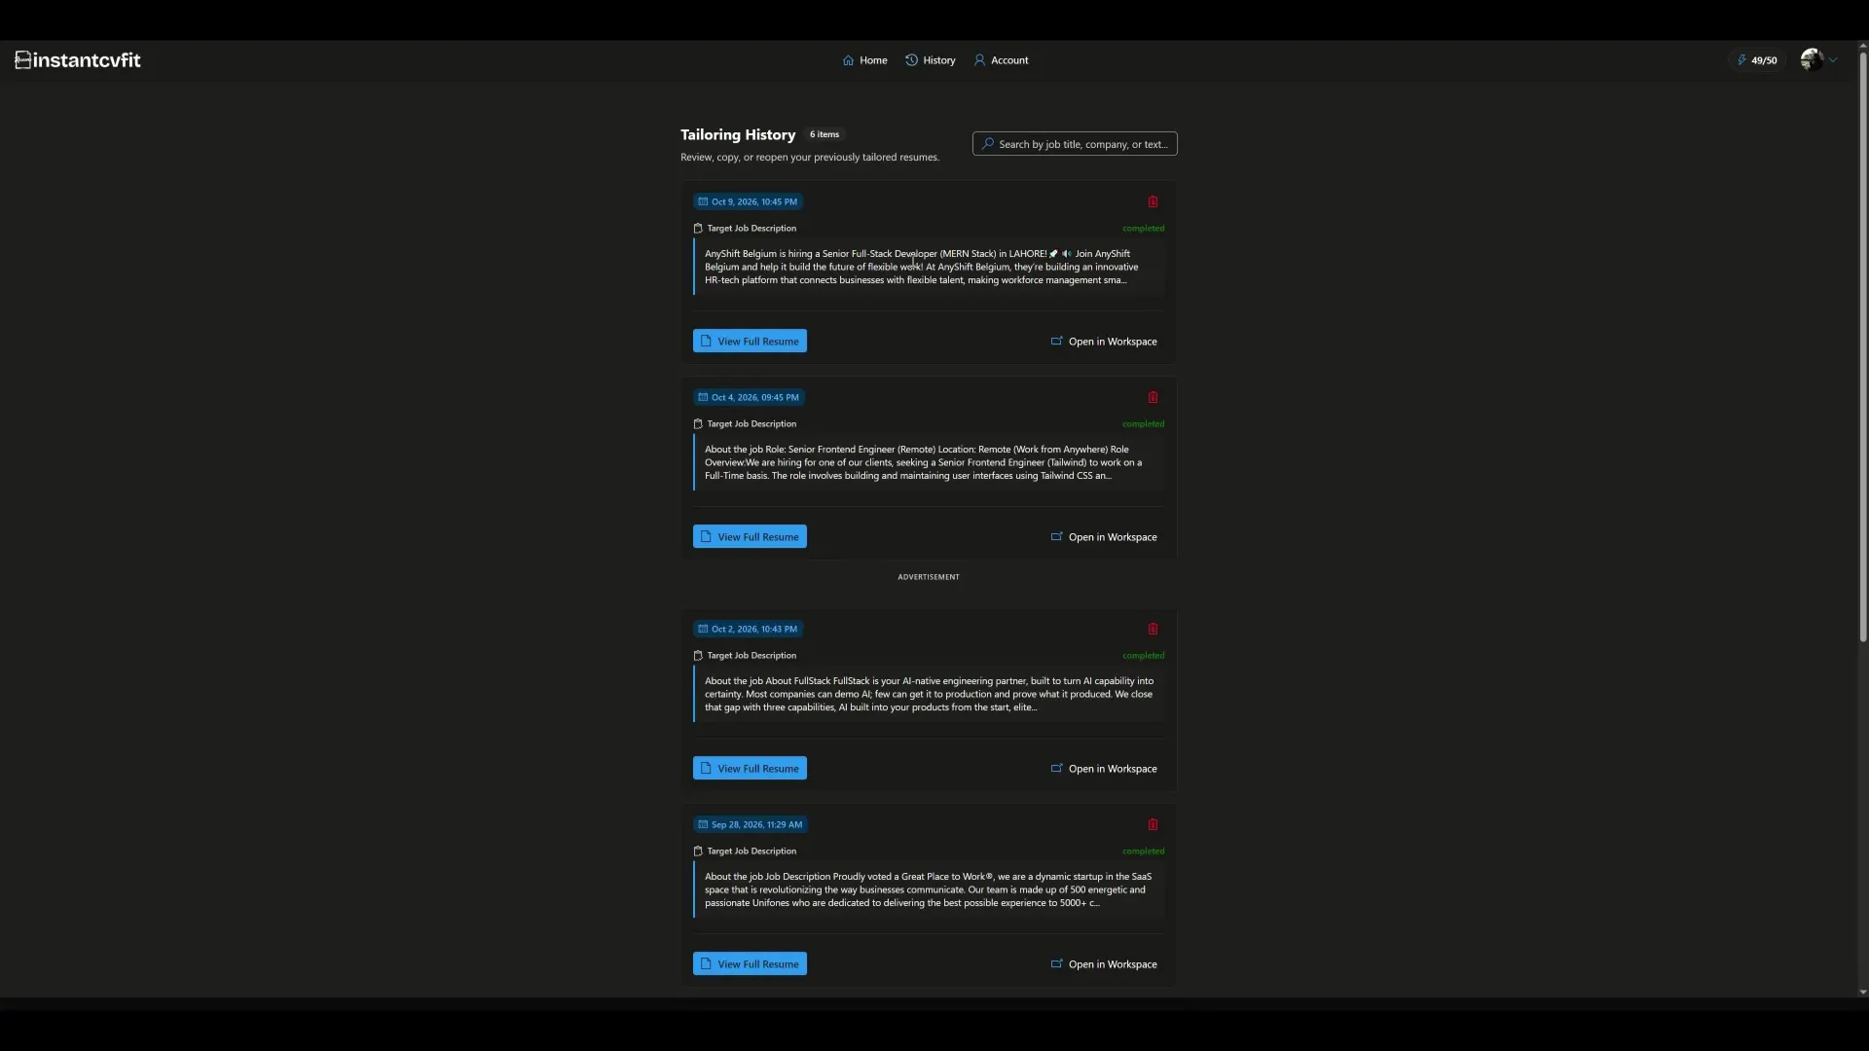Open the Account nav item

click(1002, 60)
